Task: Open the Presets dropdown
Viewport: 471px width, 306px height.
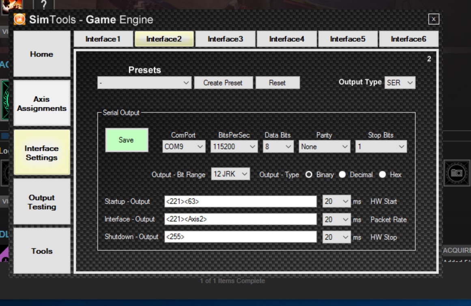Action: pyautogui.click(x=144, y=83)
